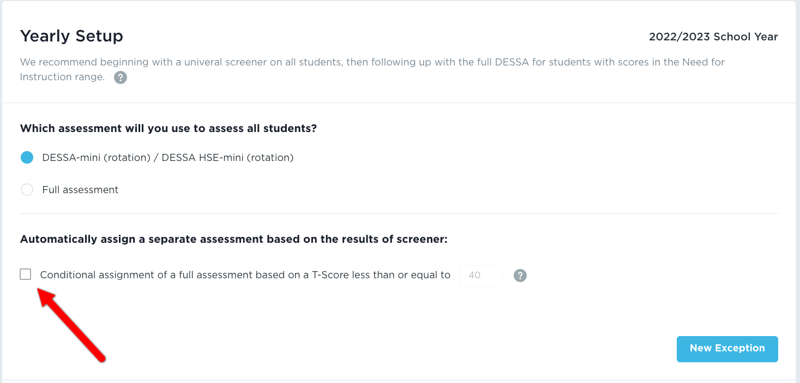Click the 'Full assessment' label text
This screenshot has width=800, height=383.
pos(80,190)
